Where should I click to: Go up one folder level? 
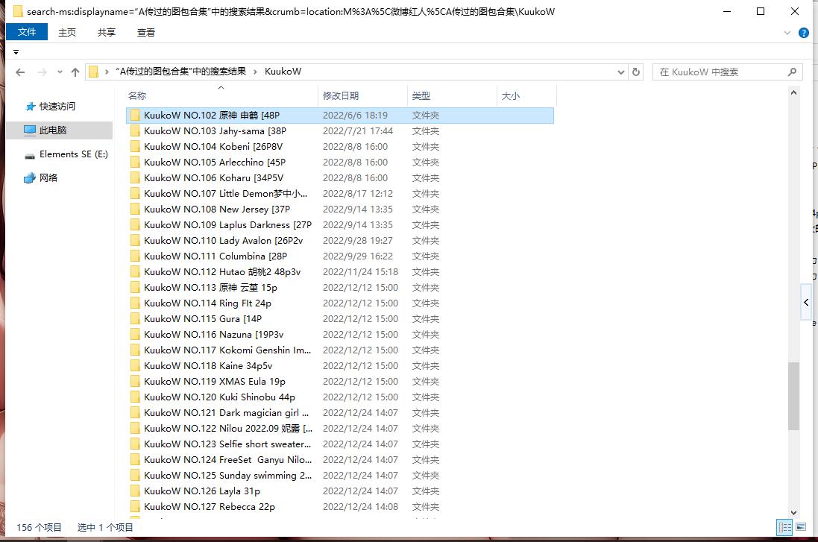75,72
